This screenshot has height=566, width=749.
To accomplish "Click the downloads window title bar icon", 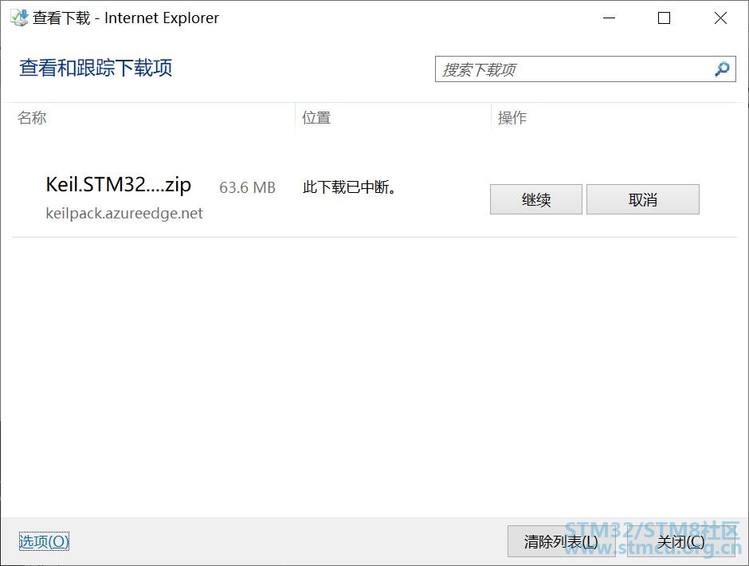I will click(x=19, y=18).
